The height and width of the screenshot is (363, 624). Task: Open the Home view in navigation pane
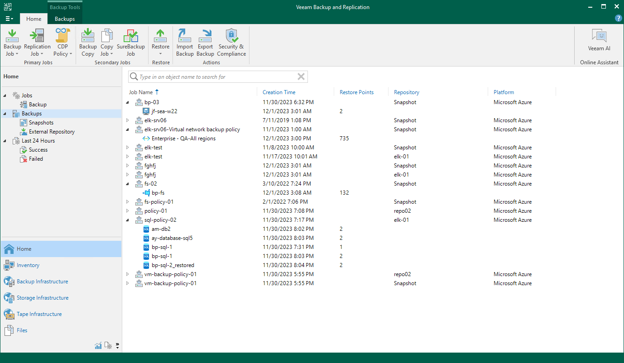(x=61, y=249)
